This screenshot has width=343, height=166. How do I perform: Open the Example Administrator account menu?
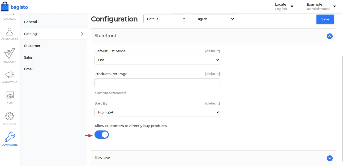coord(321,7)
